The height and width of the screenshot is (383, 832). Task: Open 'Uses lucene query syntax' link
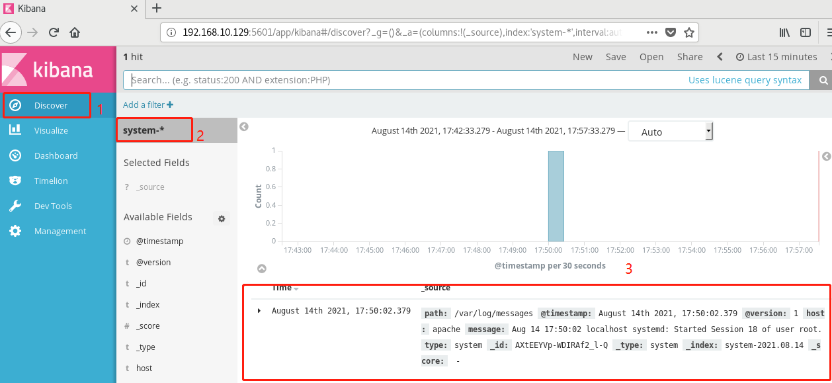745,80
